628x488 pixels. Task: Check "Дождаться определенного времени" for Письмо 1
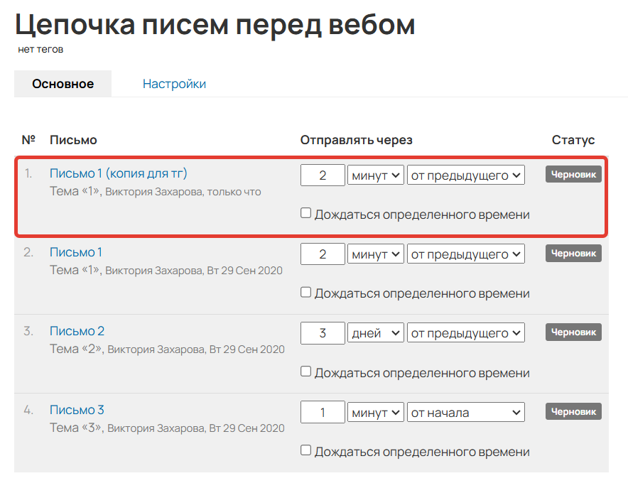point(305,292)
